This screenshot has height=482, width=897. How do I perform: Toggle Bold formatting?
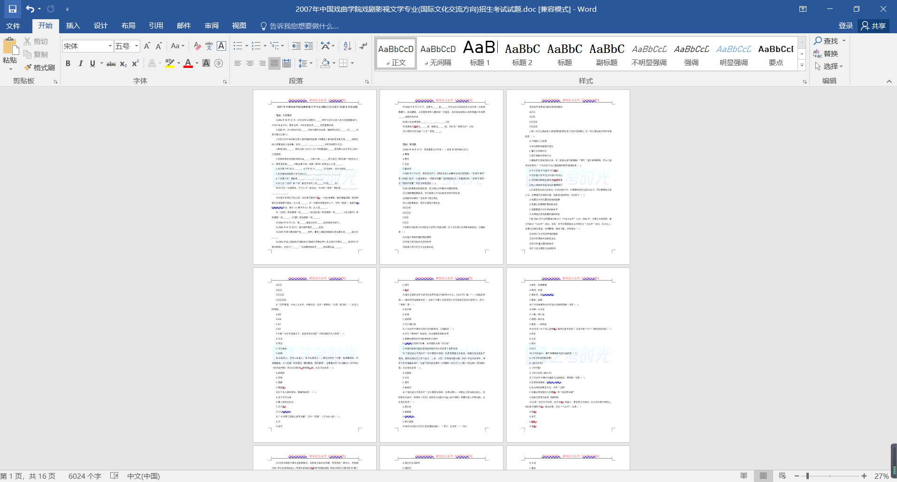click(x=68, y=63)
